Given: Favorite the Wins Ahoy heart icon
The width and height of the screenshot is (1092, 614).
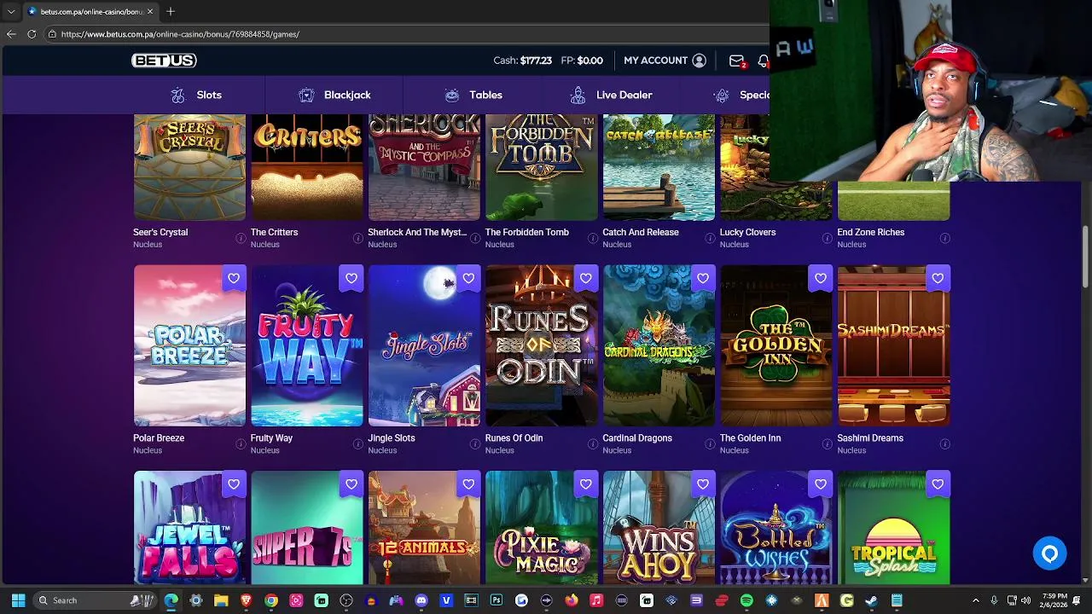Looking at the screenshot, I should [703, 484].
